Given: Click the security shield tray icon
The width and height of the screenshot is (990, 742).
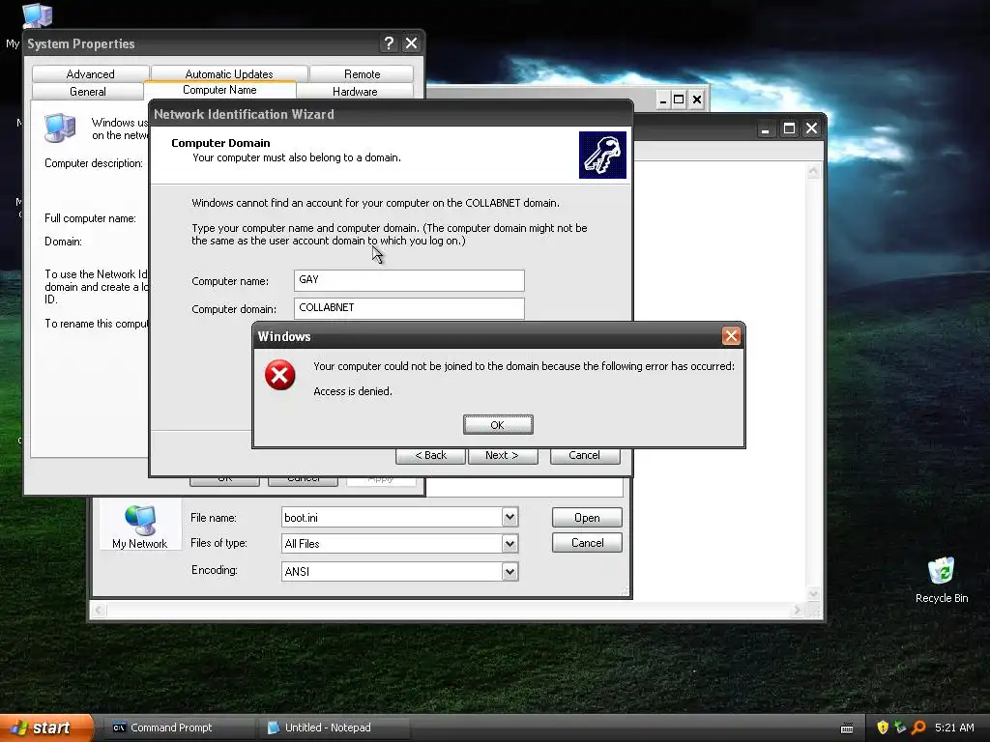Looking at the screenshot, I should [883, 728].
